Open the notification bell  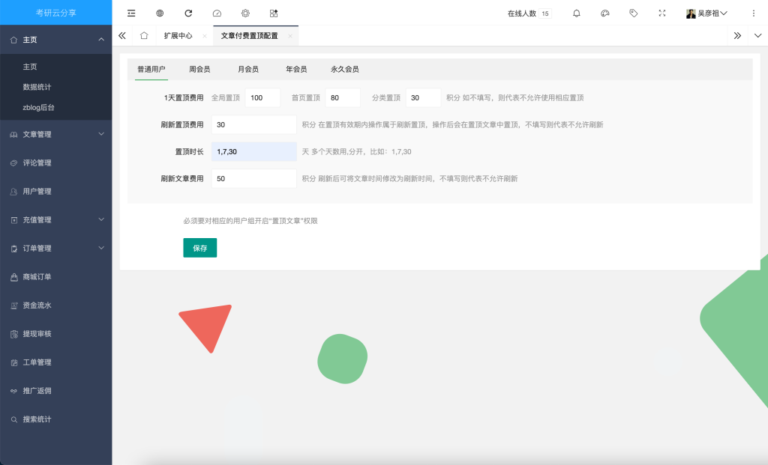[x=576, y=13]
